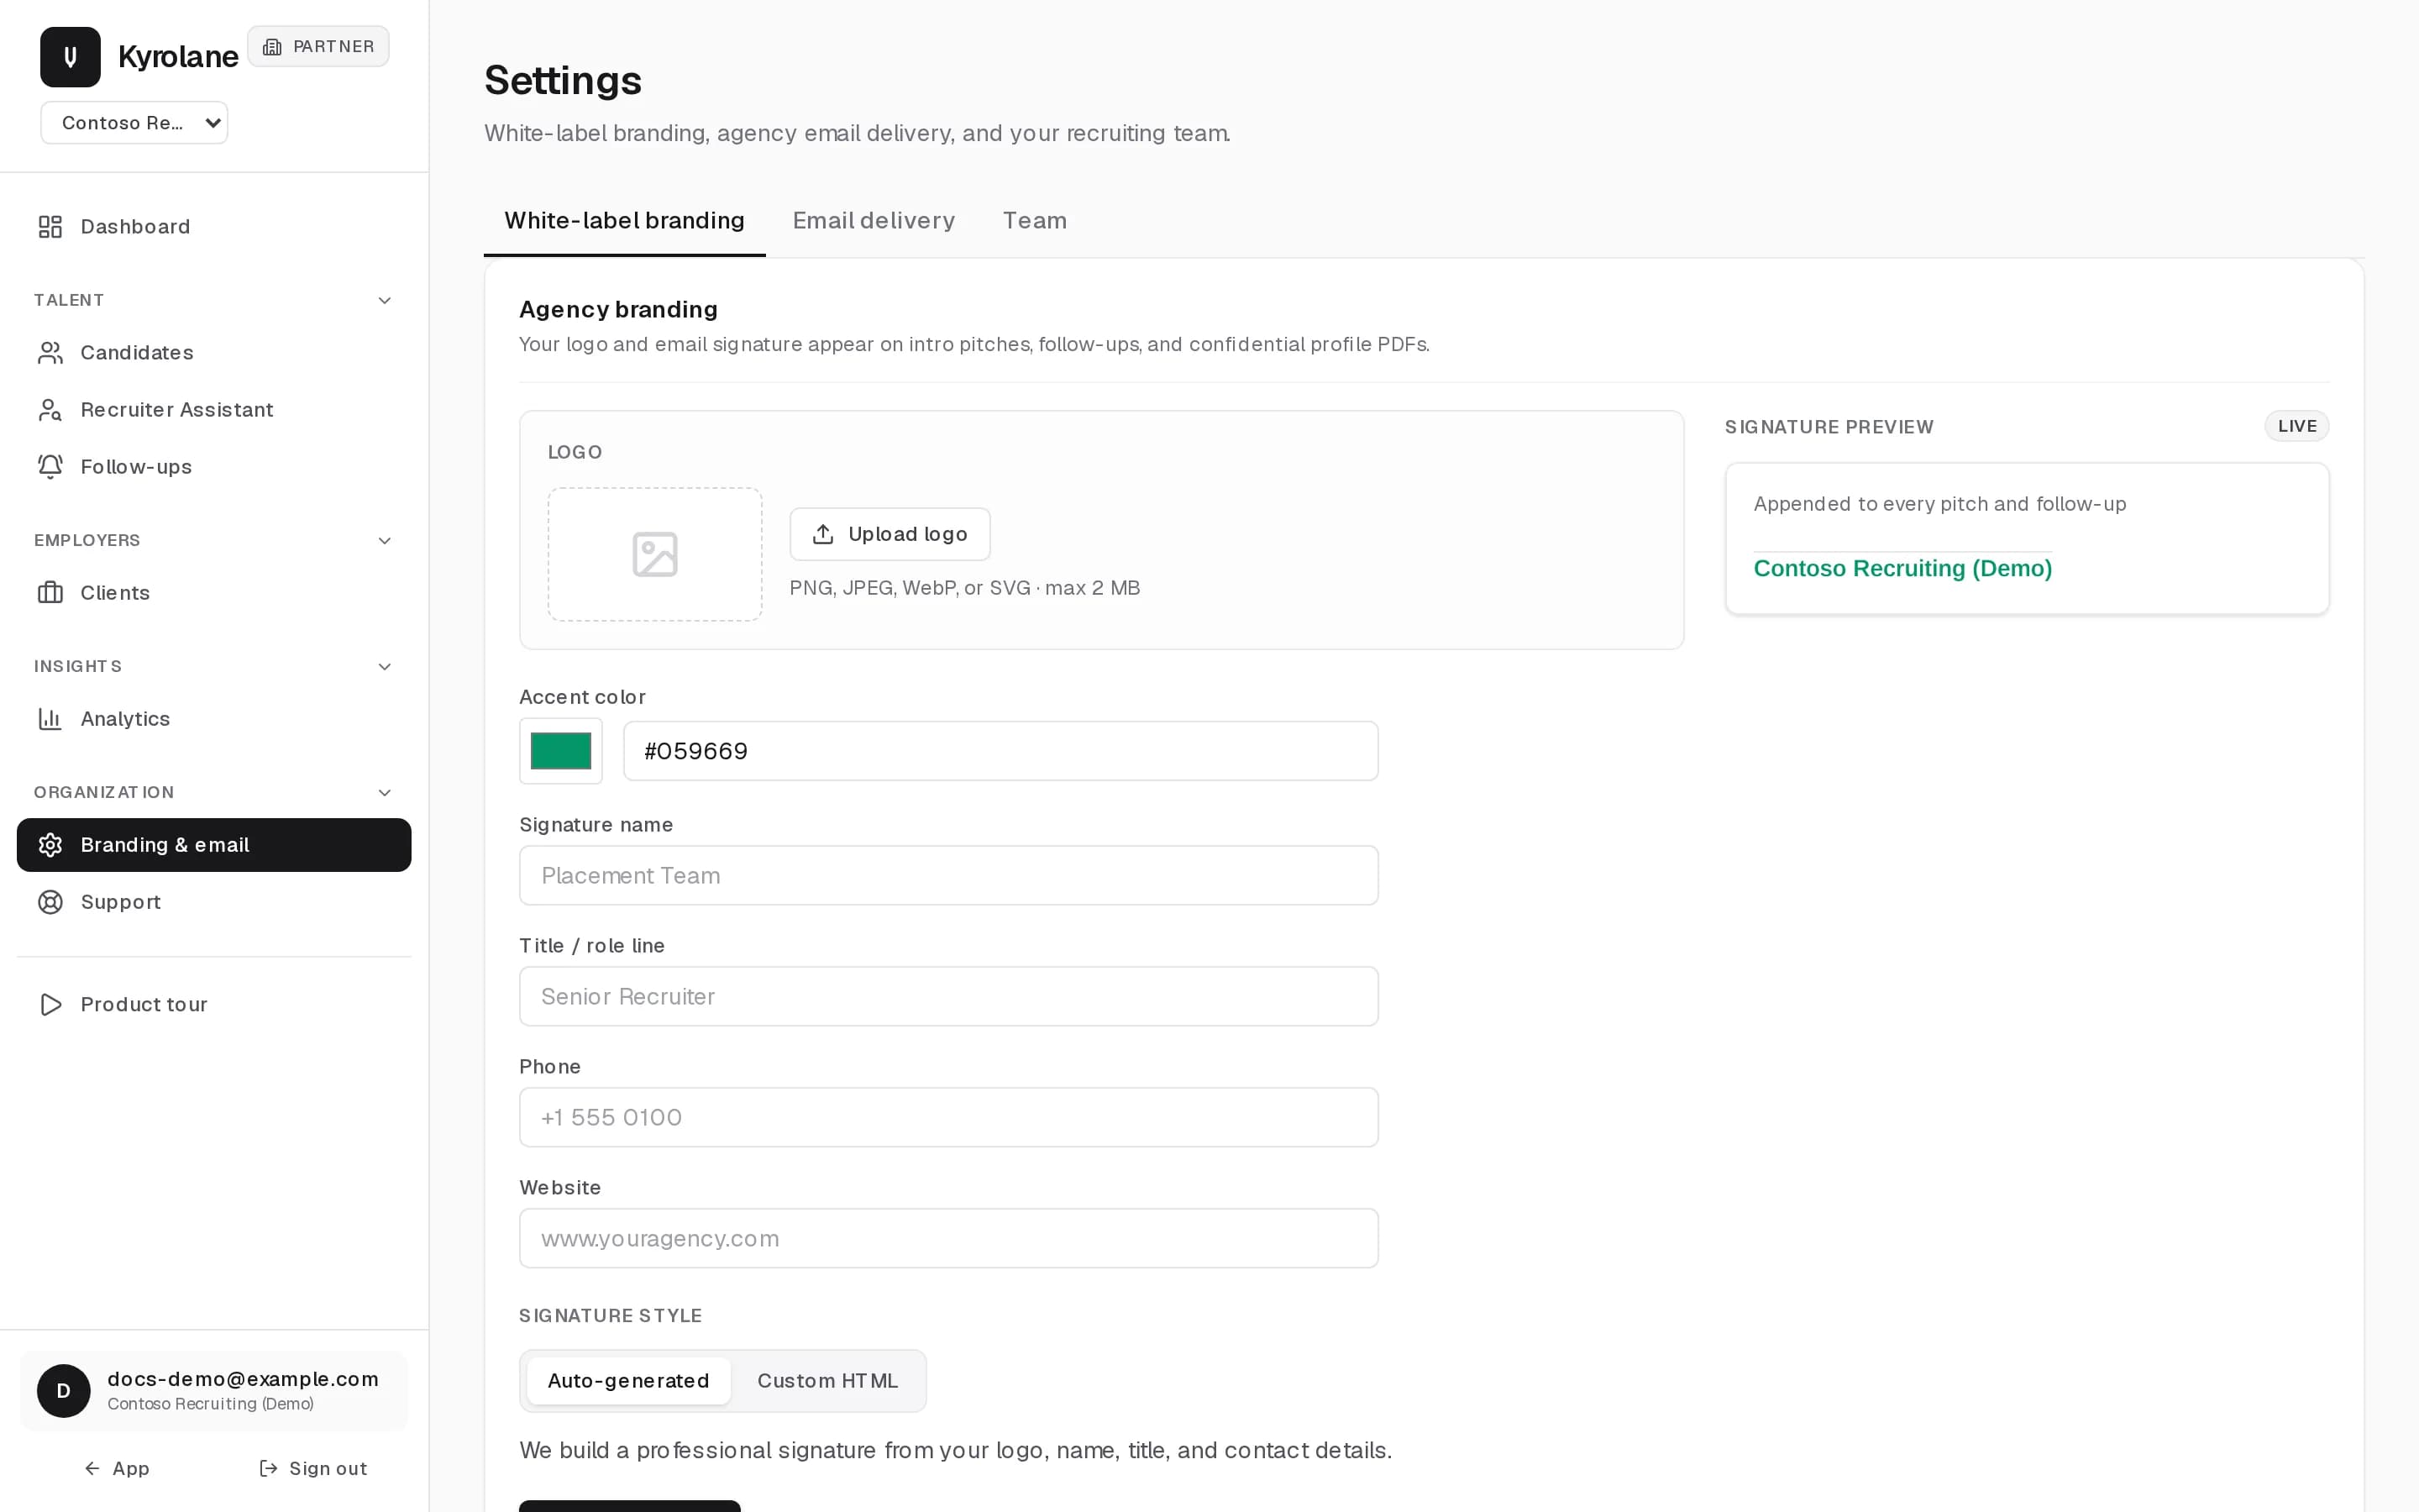Click the PARTNER badge
Screen dimensions: 2419x1512
(x=317, y=47)
